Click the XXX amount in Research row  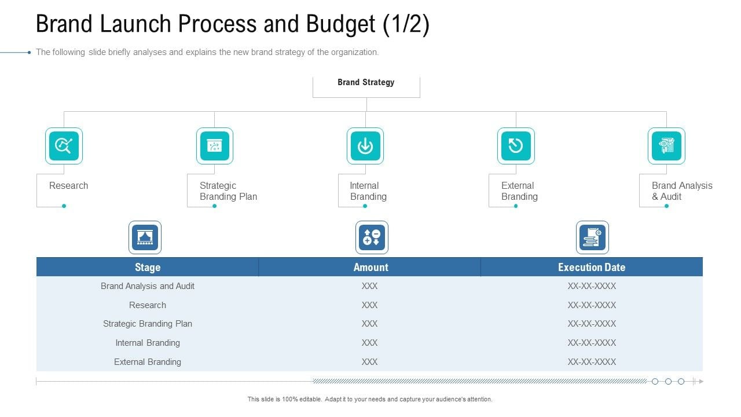369,305
